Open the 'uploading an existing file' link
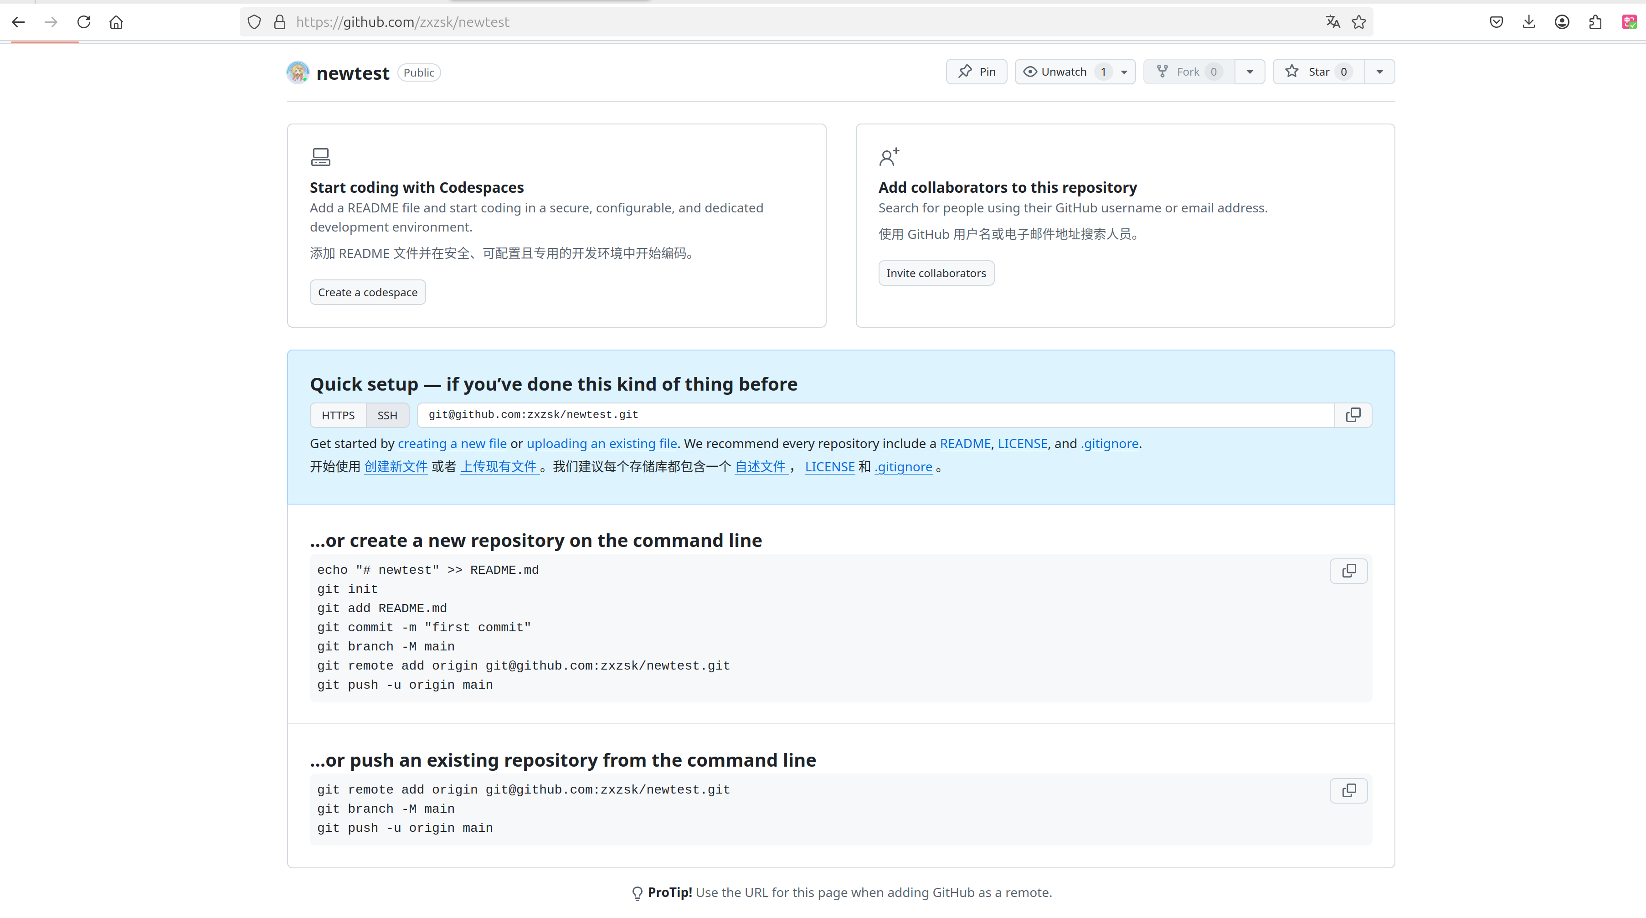The width and height of the screenshot is (1646, 918). pos(601,444)
